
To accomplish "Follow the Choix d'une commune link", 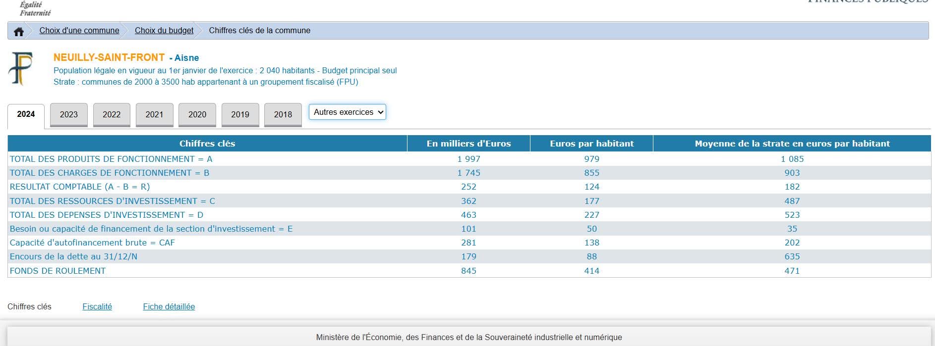I will [79, 30].
